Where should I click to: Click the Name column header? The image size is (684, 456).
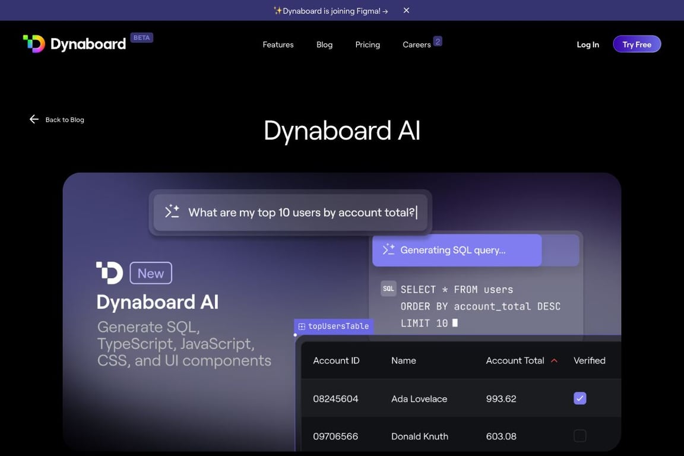click(x=404, y=361)
